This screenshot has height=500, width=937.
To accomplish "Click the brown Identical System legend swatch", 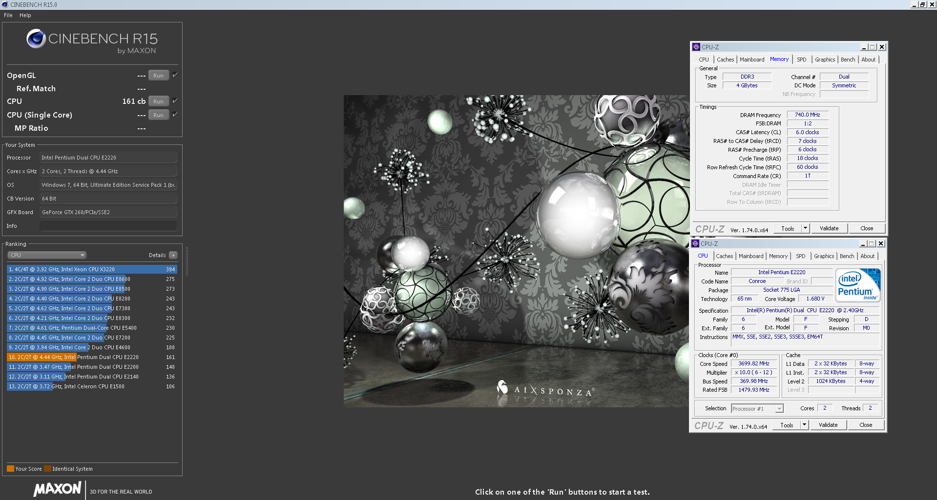I will [47, 469].
